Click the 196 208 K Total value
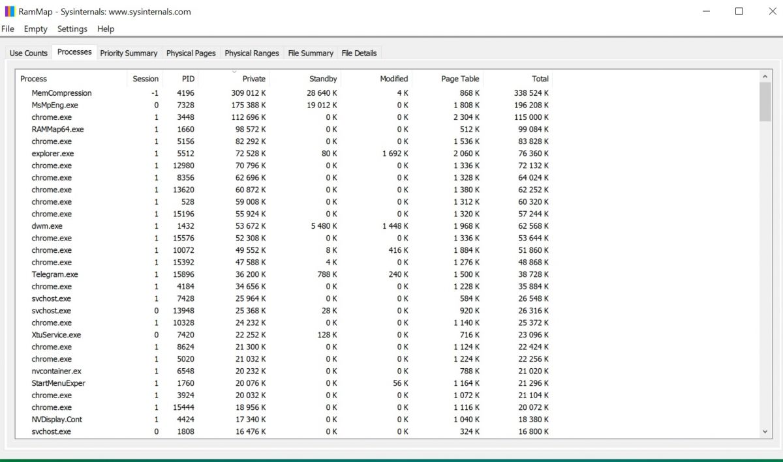Image resolution: width=783 pixels, height=462 pixels. coord(531,105)
